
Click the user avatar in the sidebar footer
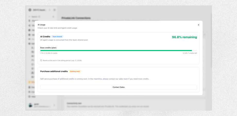click(31, 105)
